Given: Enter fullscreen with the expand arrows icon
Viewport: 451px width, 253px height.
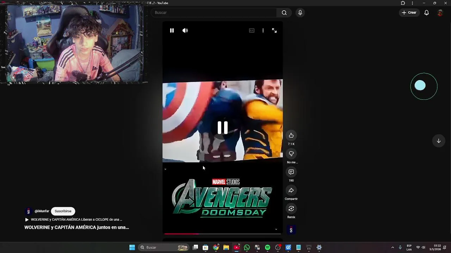Looking at the screenshot, I should click(274, 31).
